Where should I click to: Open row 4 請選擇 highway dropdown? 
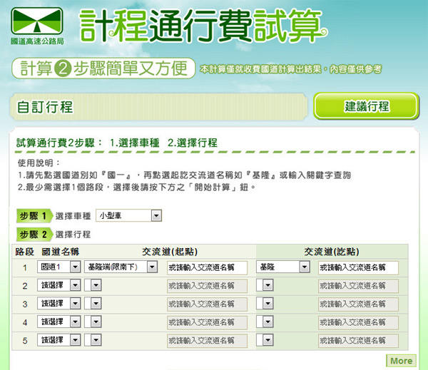pyautogui.click(x=61, y=322)
